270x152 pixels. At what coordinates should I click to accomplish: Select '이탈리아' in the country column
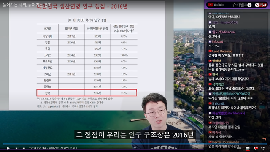pyautogui.click(x=48, y=36)
